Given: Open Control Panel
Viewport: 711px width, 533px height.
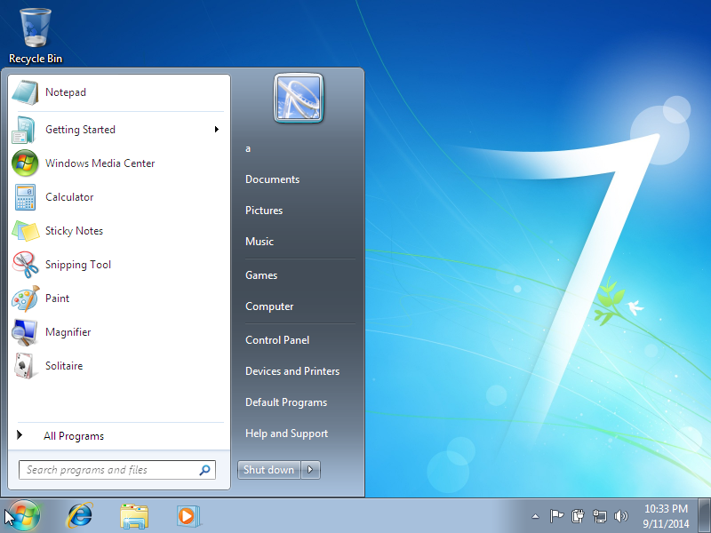Looking at the screenshot, I should click(277, 340).
